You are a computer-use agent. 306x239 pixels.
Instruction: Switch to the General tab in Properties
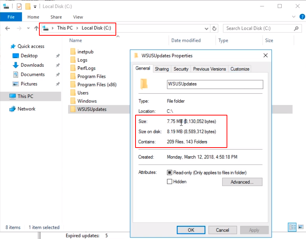[143, 68]
